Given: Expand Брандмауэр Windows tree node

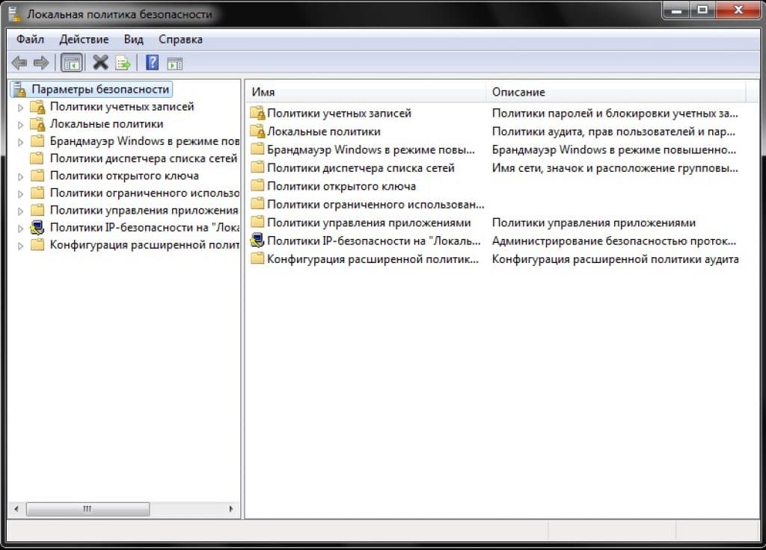Looking at the screenshot, I should [x=20, y=142].
